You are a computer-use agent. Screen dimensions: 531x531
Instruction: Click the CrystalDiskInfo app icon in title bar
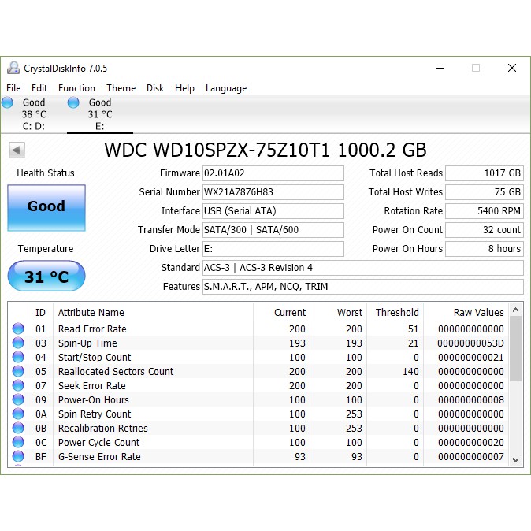(13, 69)
